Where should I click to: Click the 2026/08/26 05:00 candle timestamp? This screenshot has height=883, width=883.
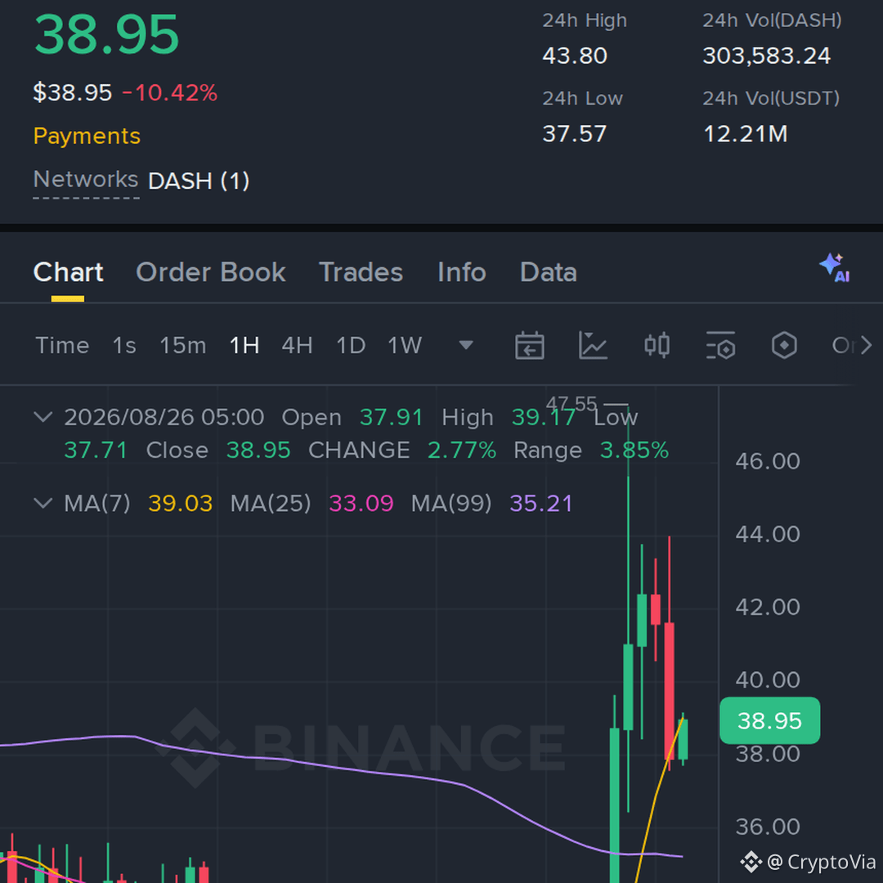pyautogui.click(x=164, y=417)
